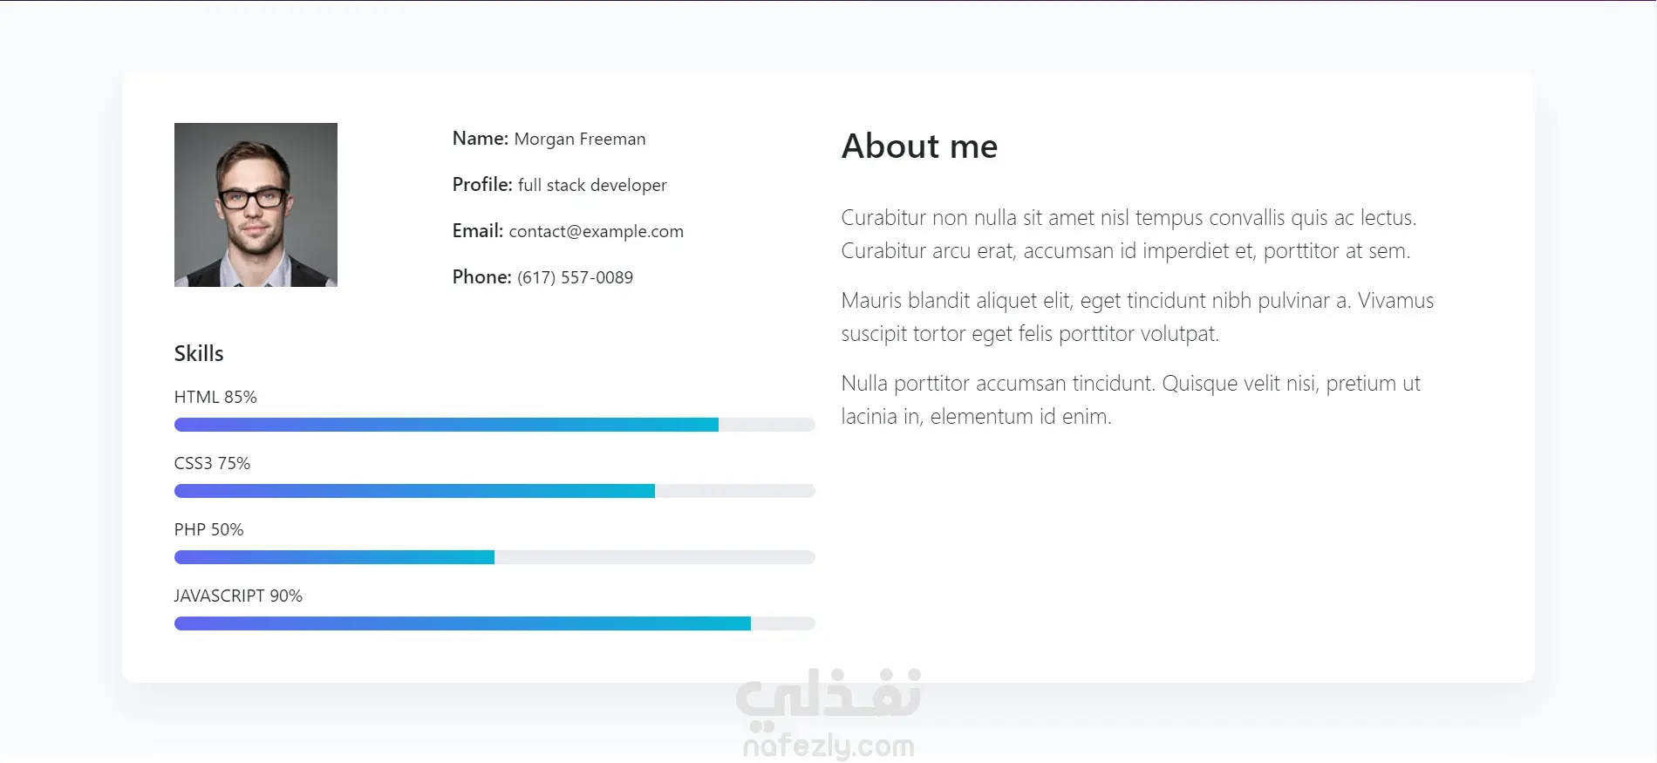This screenshot has width=1657, height=763.
Task: Click the name Morgan Freeman
Action: [x=580, y=139]
